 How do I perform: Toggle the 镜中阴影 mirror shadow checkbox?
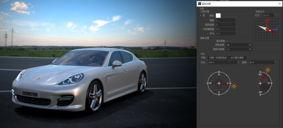coord(227,41)
